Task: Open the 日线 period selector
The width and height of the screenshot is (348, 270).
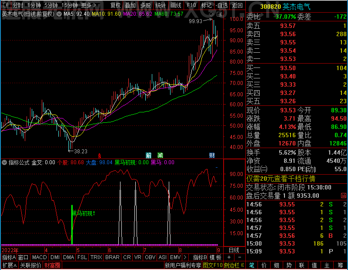Action: (234, 250)
